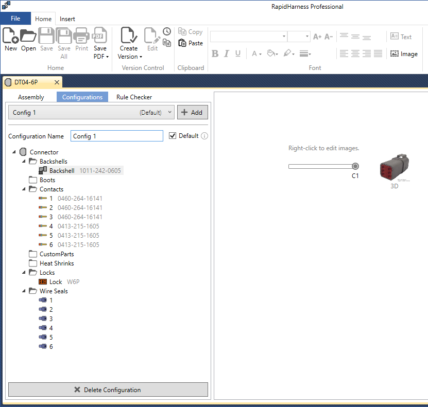Image resolution: width=428 pixels, height=407 pixels.
Task: Insert an Image from the ribbon
Action: (404, 54)
